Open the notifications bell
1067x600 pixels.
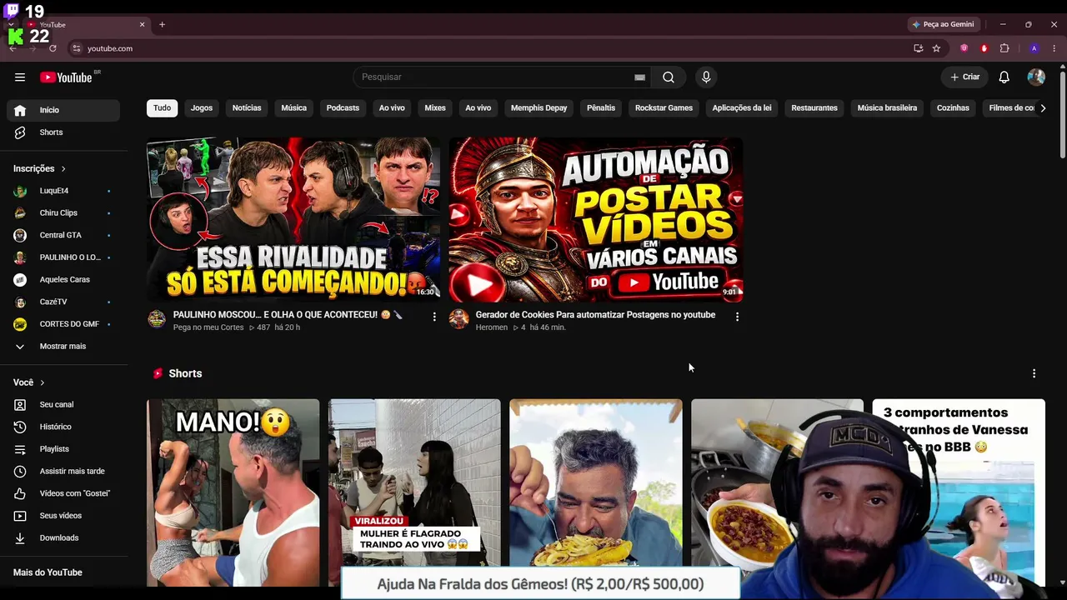point(1004,77)
